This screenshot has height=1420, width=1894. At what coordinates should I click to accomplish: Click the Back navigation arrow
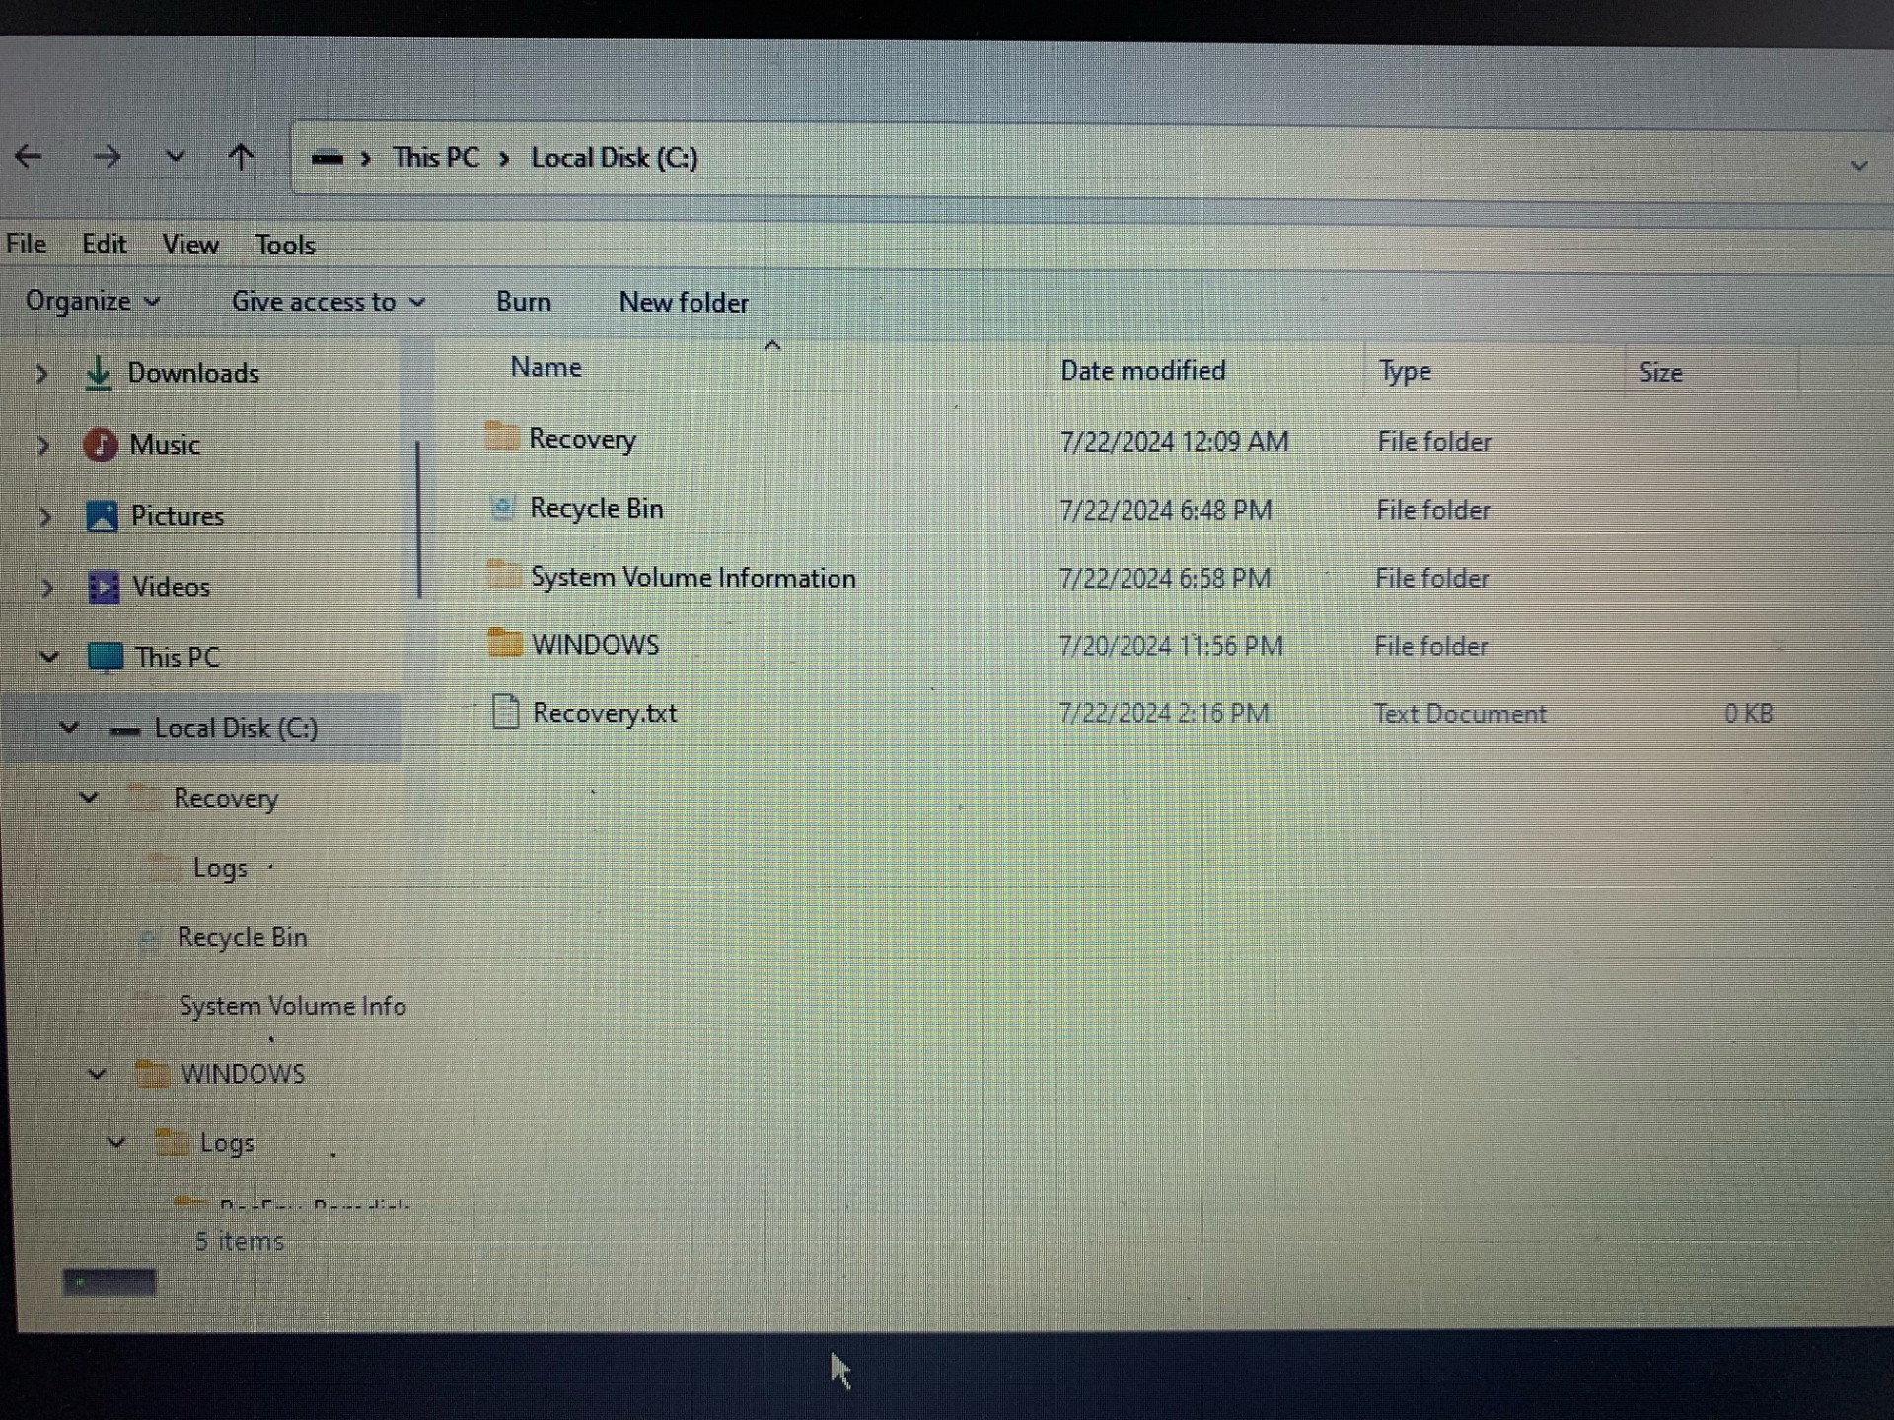29,156
